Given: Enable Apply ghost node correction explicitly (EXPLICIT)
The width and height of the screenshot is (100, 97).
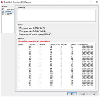Looking at the screenshot, I should pos(19,34).
